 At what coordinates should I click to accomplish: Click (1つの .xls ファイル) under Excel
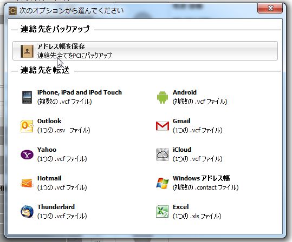(x=197, y=216)
